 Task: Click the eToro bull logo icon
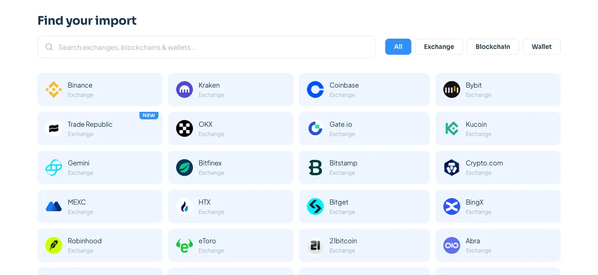(185, 245)
